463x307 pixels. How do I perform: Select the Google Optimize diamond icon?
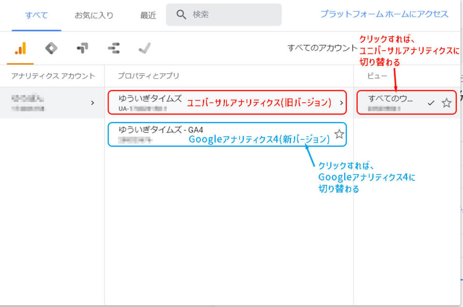(x=51, y=48)
